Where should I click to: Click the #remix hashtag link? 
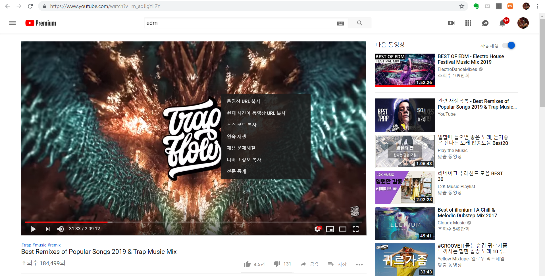pos(54,245)
